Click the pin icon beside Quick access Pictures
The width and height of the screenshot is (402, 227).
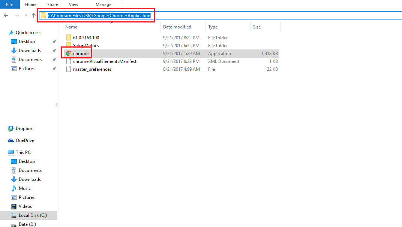click(54, 69)
